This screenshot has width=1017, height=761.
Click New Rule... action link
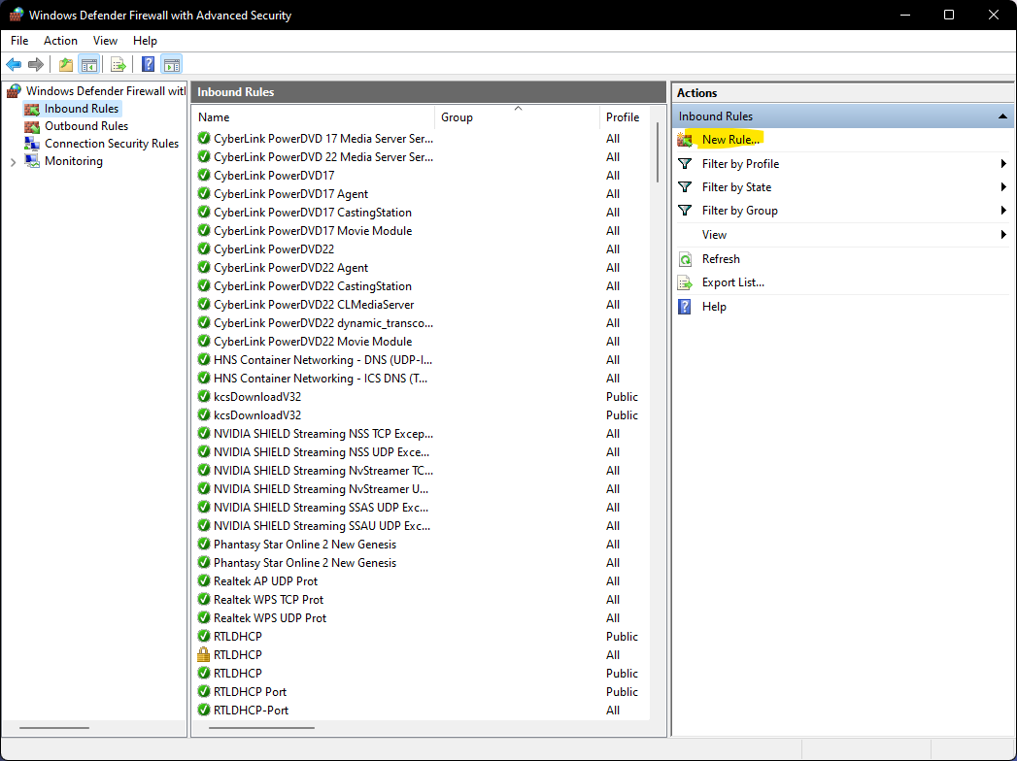click(730, 140)
